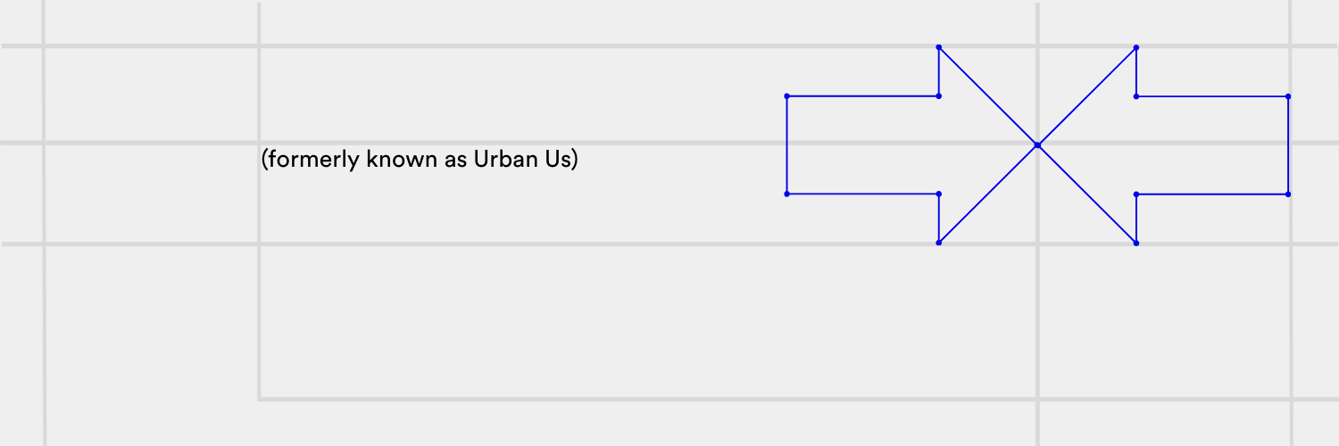1339x446 pixels.
Task: Click lower notch vertex of left-pointing arrow
Action: (x=1135, y=194)
